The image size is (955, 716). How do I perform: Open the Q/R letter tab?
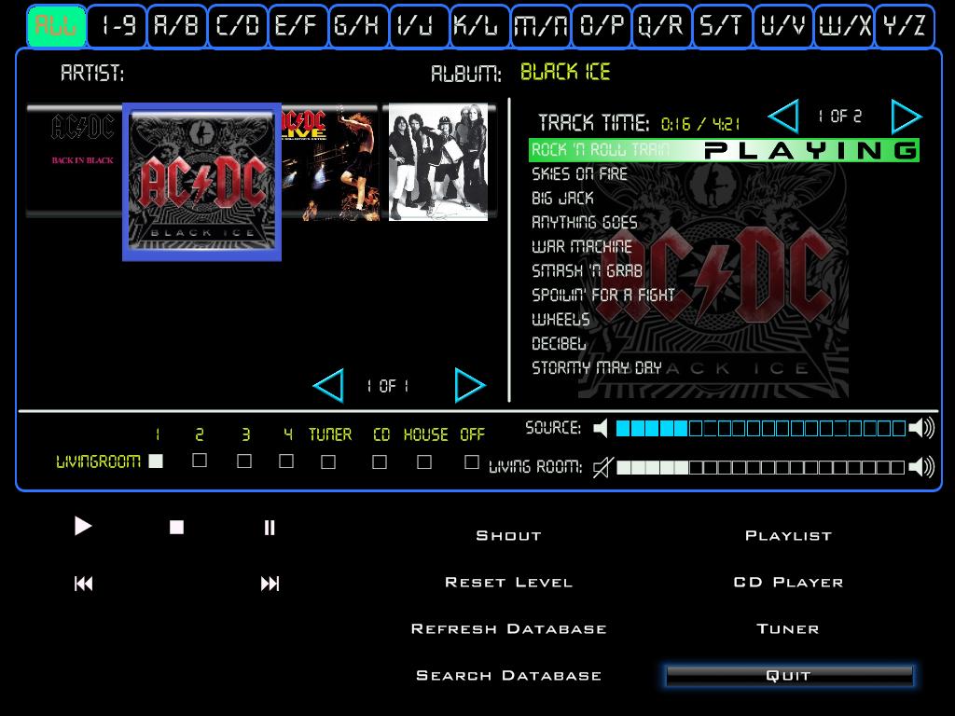(661, 25)
